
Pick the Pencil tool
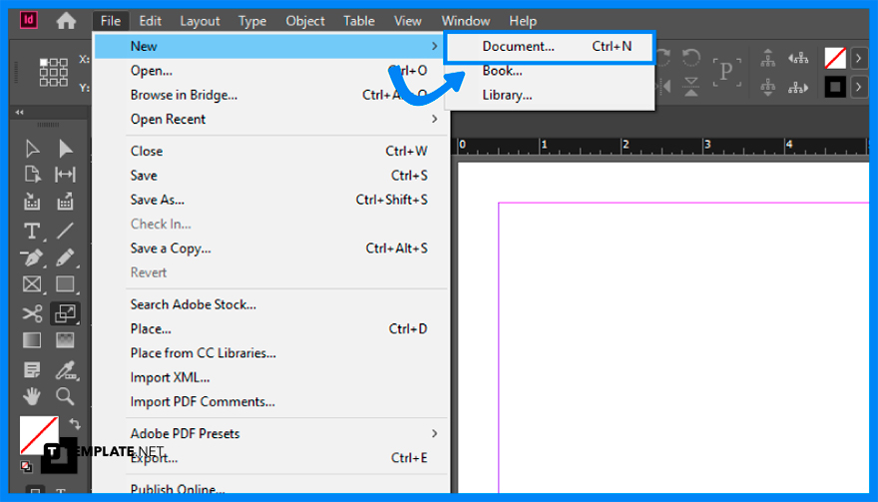point(65,257)
